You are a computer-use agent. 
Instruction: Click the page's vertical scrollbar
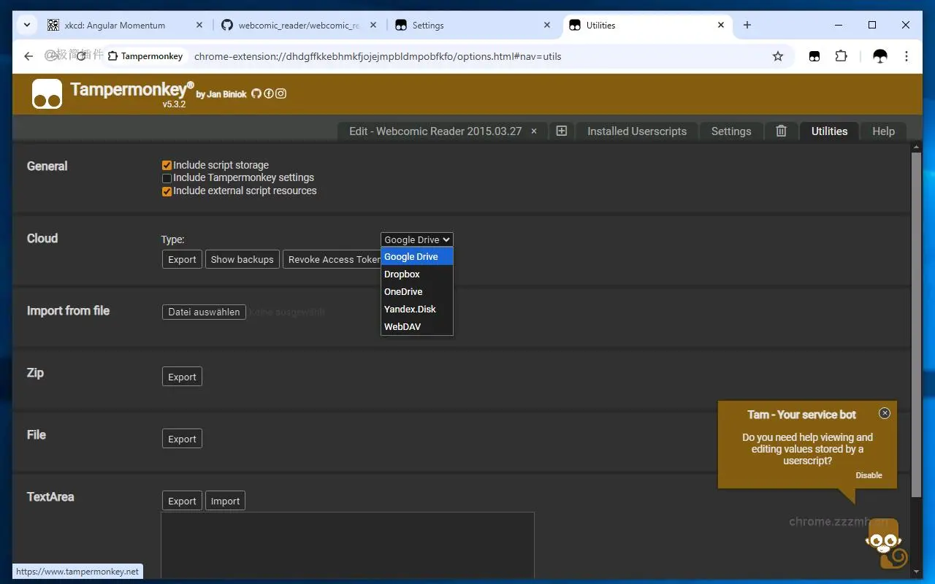coord(916,321)
